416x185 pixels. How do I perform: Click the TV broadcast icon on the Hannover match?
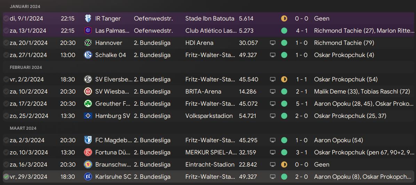point(272,43)
